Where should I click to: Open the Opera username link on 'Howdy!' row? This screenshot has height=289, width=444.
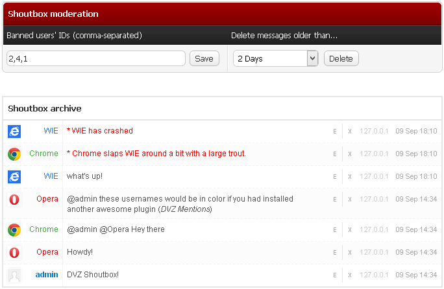click(47, 252)
